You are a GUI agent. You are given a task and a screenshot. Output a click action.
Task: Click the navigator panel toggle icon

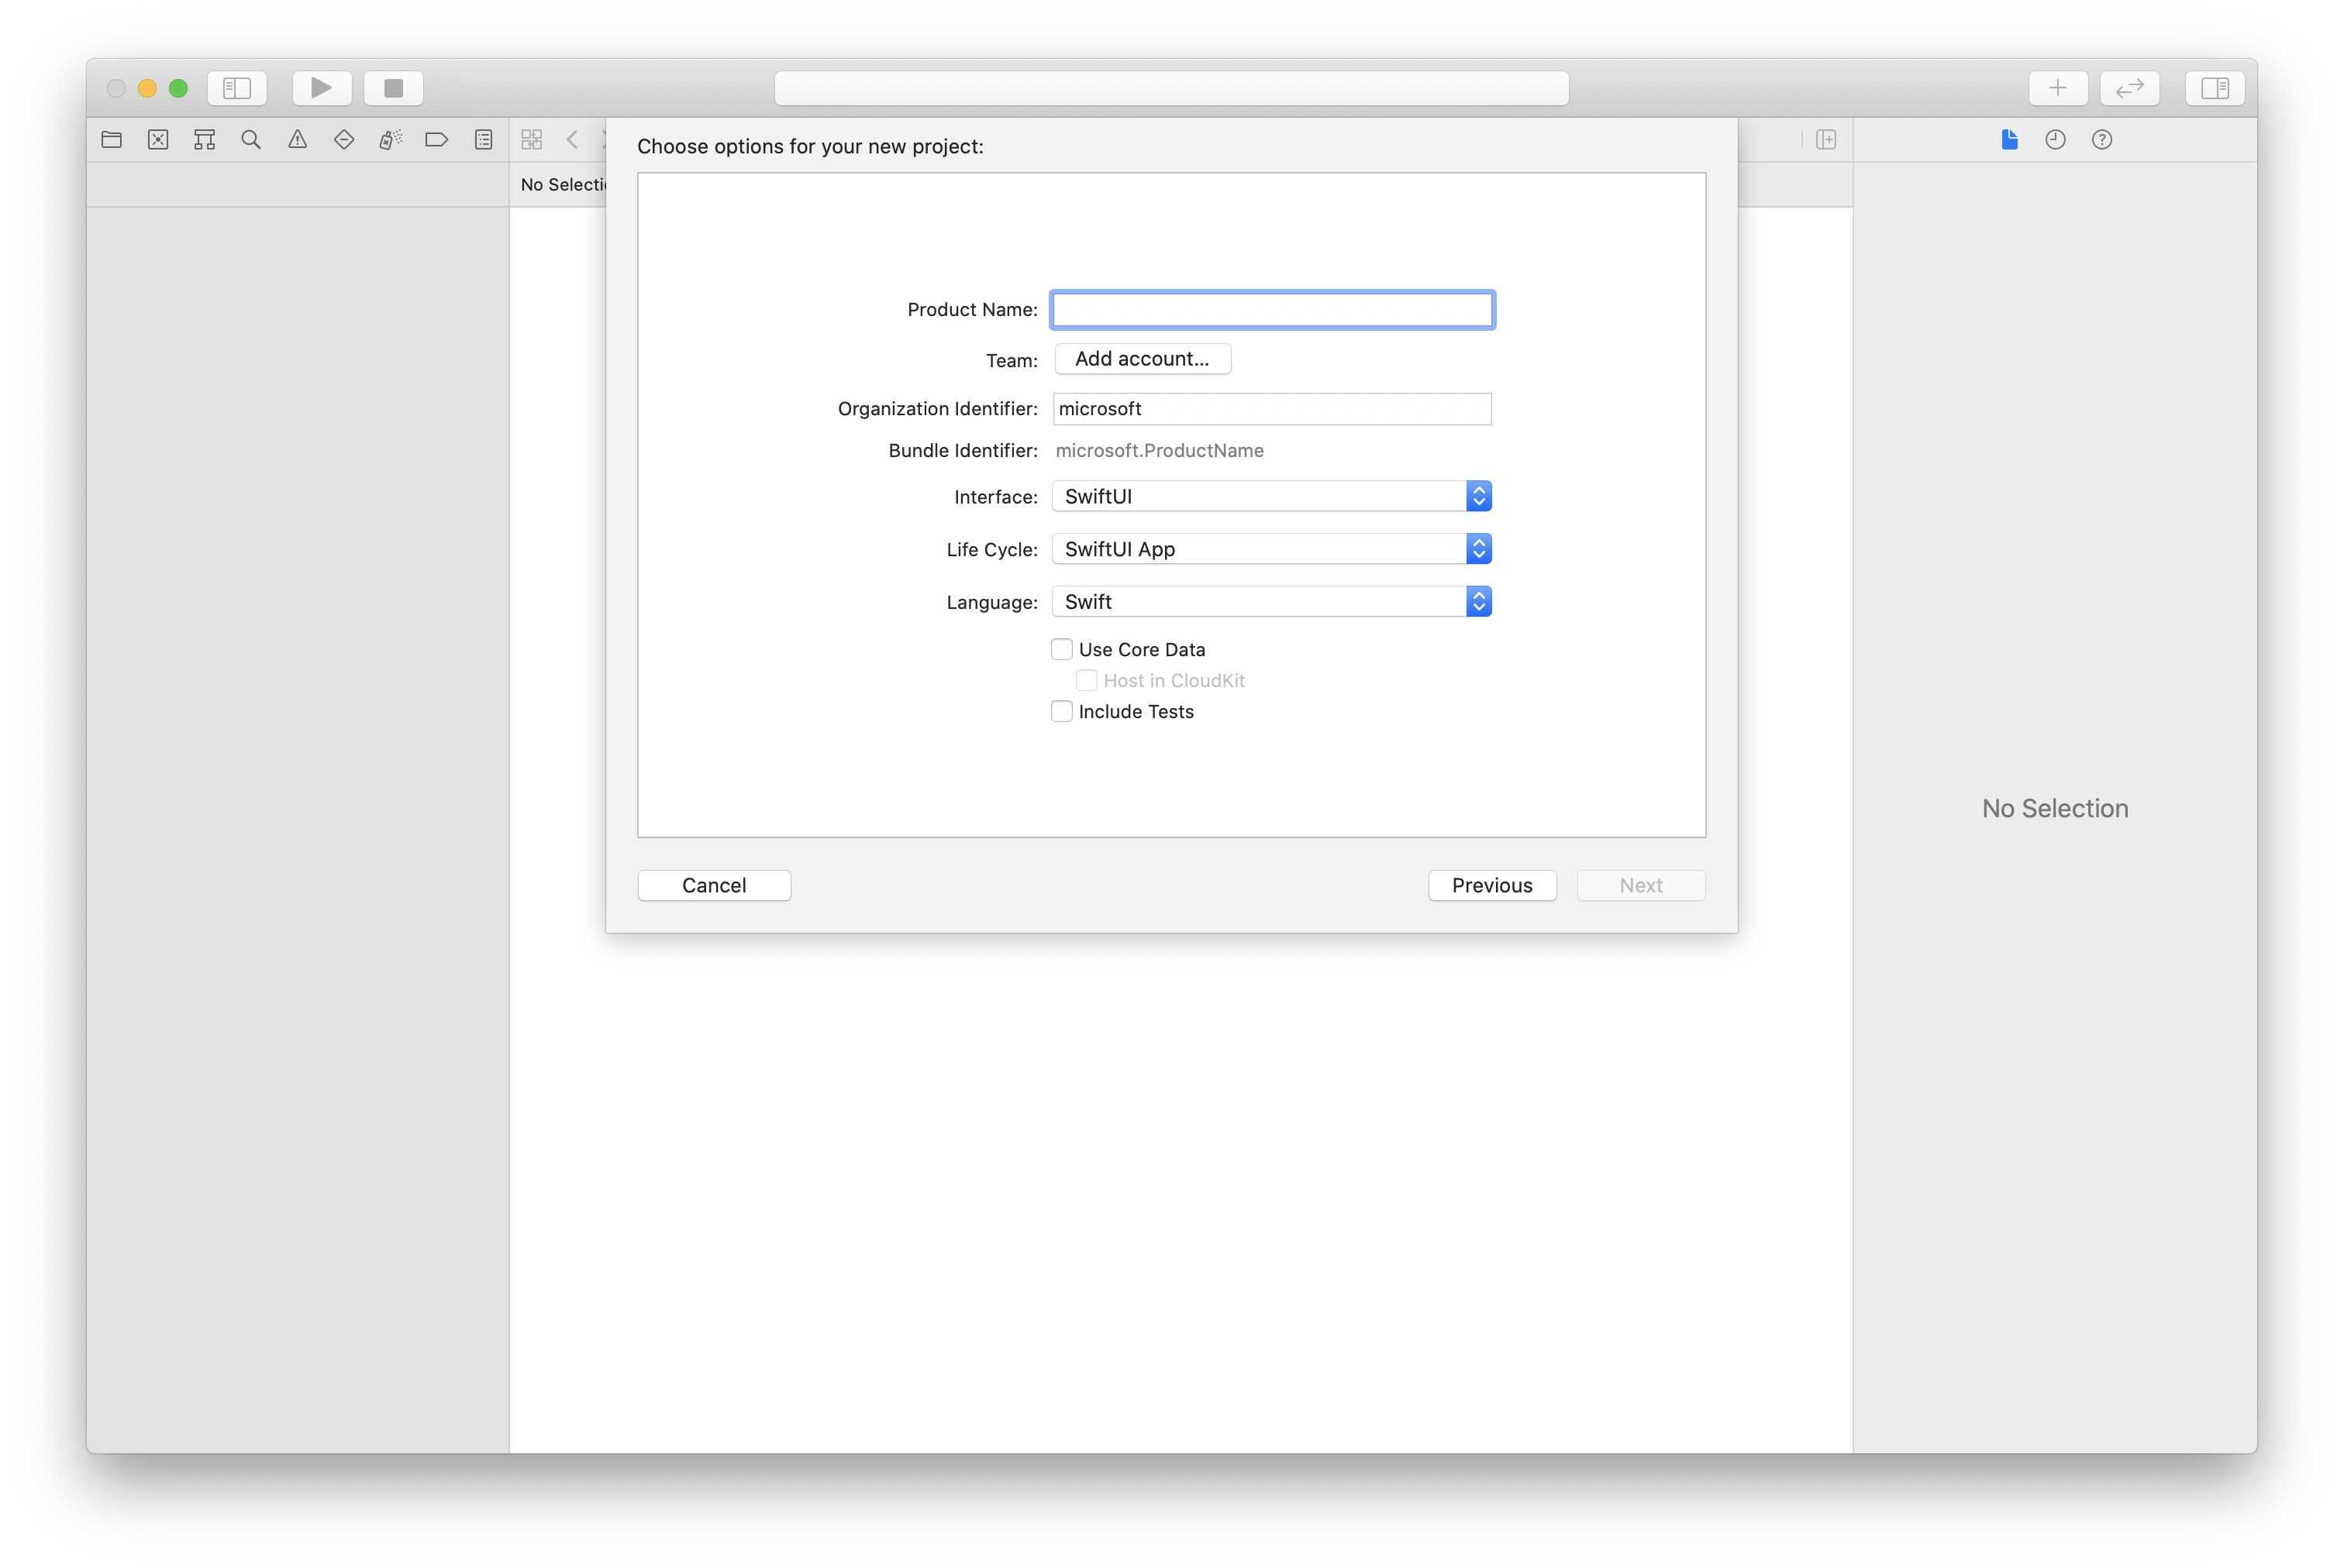pyautogui.click(x=236, y=86)
